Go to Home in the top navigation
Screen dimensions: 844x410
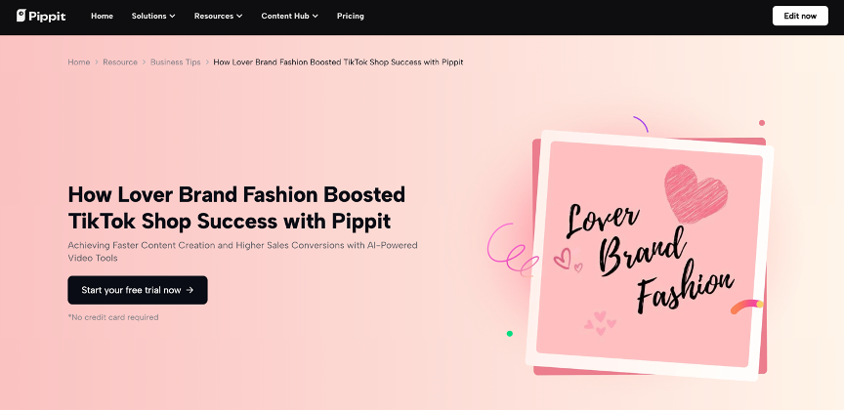102,17
